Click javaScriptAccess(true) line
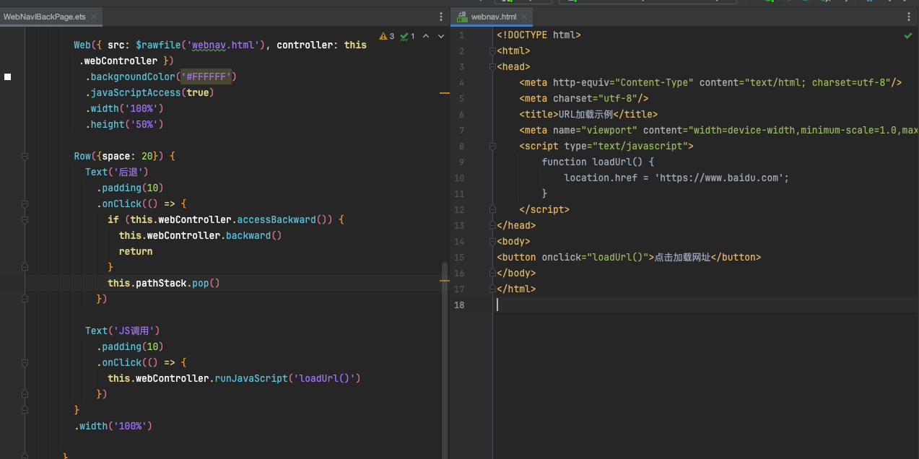This screenshot has width=919, height=459. [149, 92]
